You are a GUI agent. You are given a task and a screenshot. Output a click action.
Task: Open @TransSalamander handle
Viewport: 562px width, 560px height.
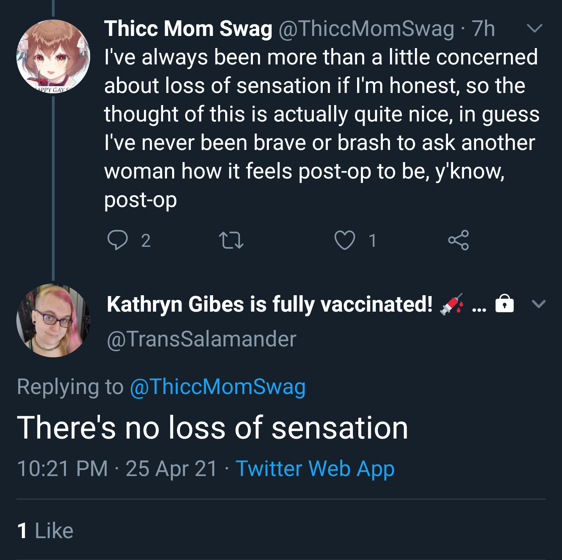201,339
